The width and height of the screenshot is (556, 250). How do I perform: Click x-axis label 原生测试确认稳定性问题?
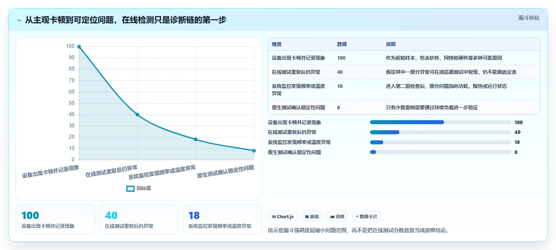(x=225, y=172)
